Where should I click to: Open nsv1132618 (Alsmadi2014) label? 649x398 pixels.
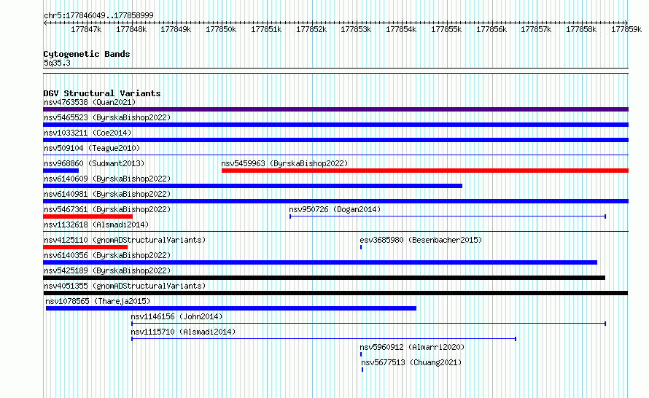tap(96, 225)
